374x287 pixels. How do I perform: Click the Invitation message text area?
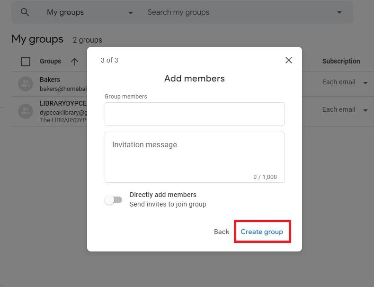[195, 157]
